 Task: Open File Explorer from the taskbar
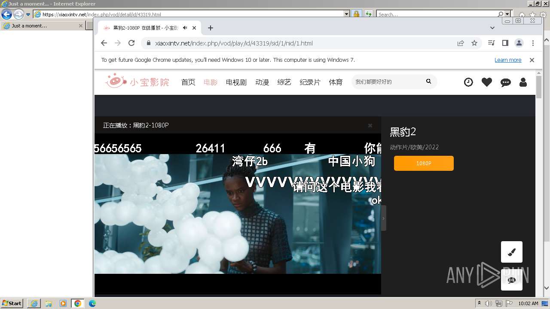click(x=49, y=303)
